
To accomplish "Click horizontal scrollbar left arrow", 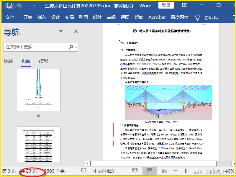I will pyautogui.click(x=87, y=163).
